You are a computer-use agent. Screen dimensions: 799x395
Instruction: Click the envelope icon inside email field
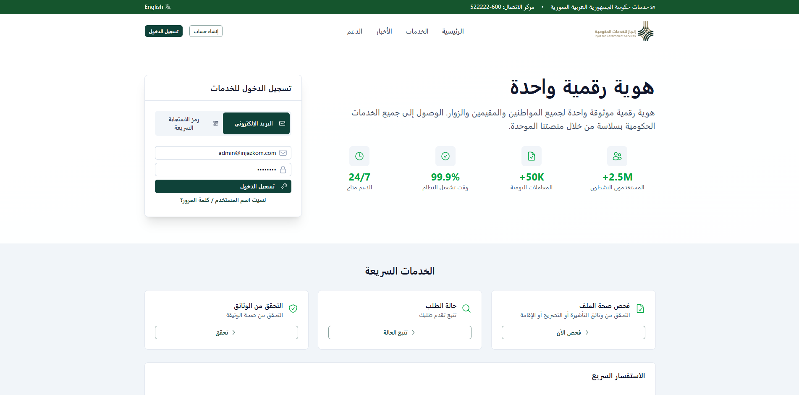tap(283, 152)
